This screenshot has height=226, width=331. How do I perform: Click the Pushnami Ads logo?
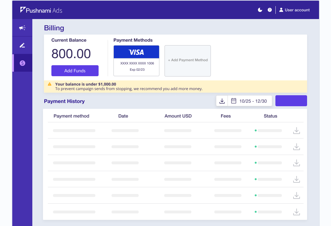coord(41,10)
